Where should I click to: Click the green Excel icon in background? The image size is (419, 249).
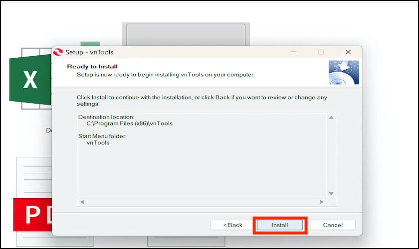(30, 79)
